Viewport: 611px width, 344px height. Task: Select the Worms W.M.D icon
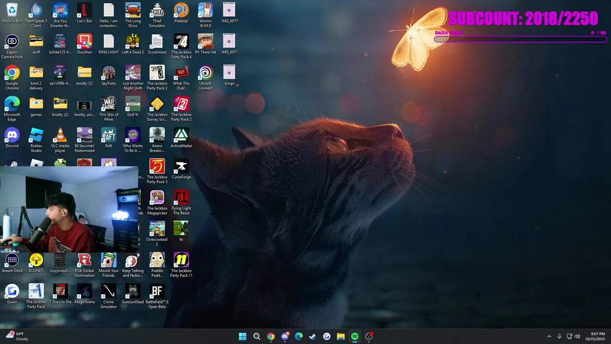(x=205, y=15)
